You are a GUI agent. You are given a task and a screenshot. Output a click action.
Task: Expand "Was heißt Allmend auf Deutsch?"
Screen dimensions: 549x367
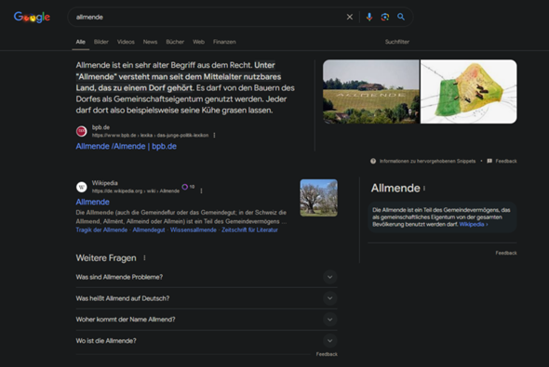point(207,298)
